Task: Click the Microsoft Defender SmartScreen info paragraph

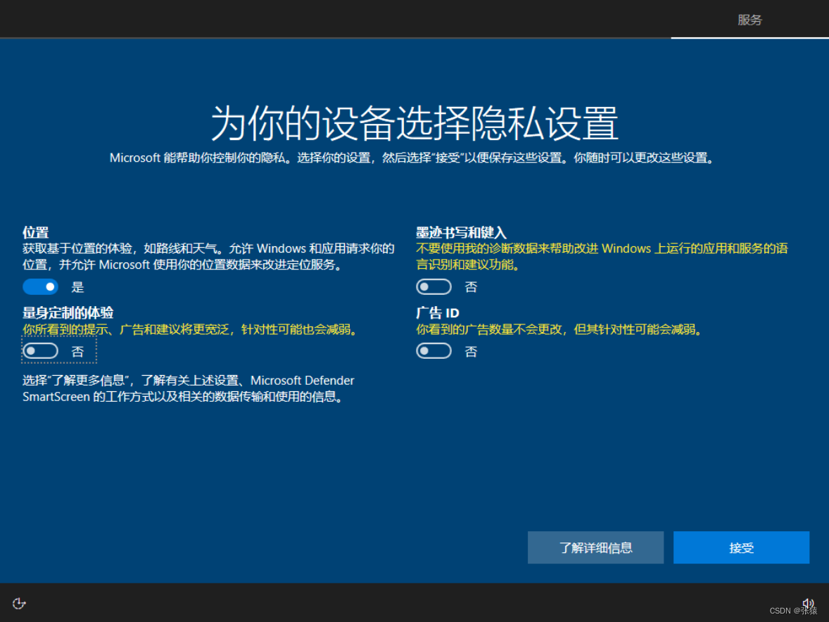Action: (188, 388)
